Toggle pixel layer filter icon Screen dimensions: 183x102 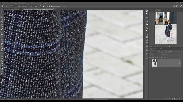(159, 52)
